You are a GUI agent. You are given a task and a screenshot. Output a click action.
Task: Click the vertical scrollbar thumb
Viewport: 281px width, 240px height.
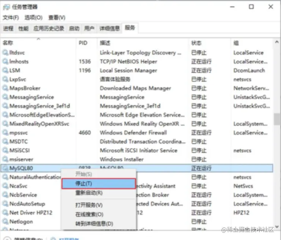[277, 119]
